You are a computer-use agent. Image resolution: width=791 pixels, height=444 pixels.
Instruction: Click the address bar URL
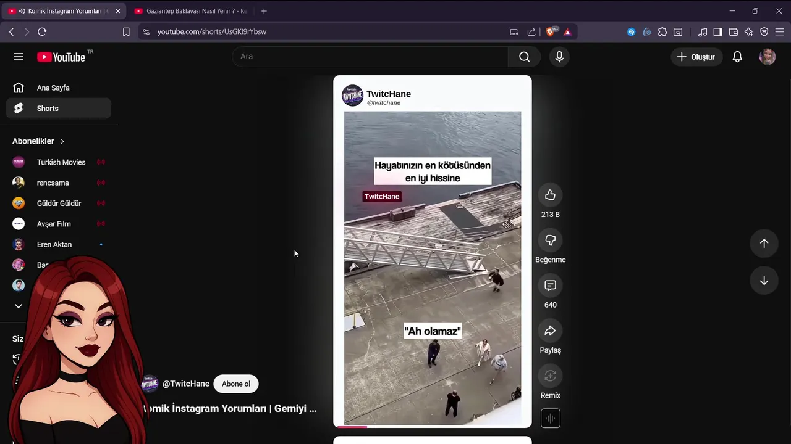point(211,31)
